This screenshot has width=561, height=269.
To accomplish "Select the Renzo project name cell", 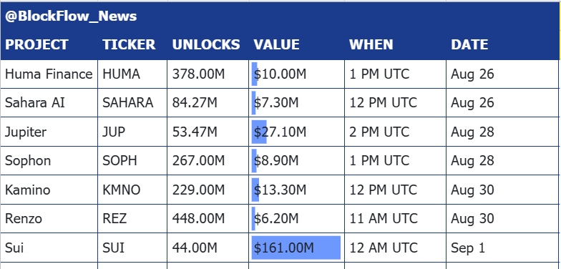I will [x=49, y=219].
